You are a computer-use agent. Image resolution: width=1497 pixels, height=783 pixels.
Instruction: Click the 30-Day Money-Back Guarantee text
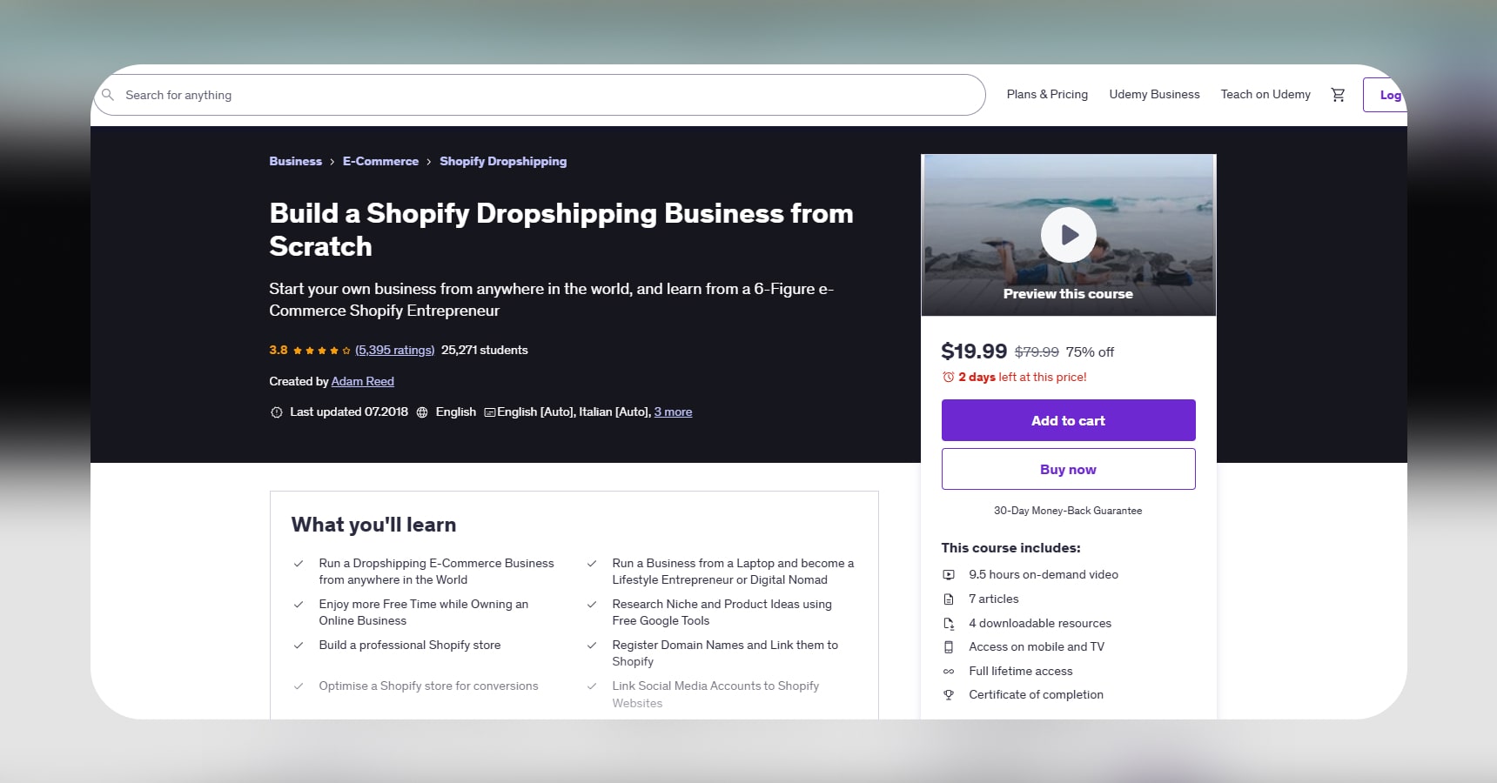coord(1068,511)
